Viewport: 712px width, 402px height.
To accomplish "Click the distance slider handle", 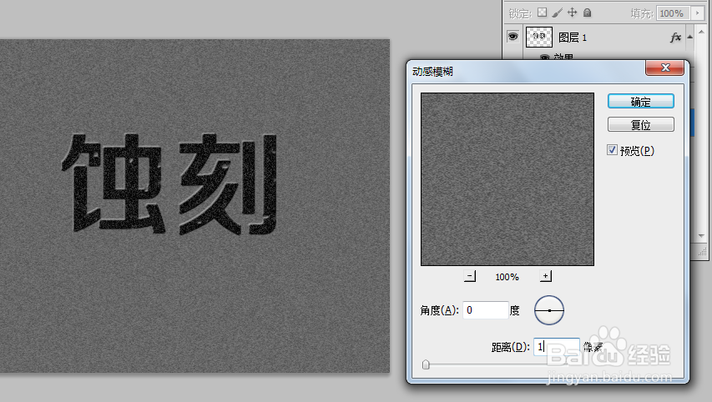I will coord(426,364).
